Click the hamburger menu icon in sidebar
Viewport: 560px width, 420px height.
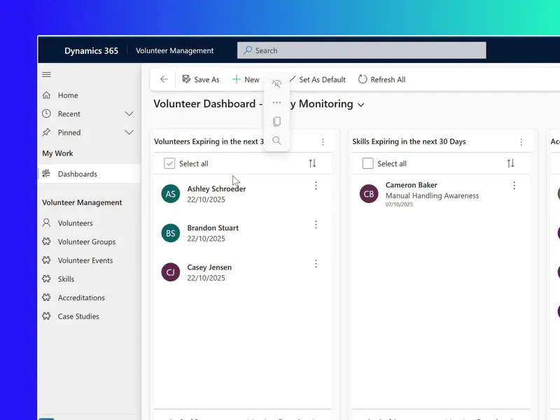point(47,74)
